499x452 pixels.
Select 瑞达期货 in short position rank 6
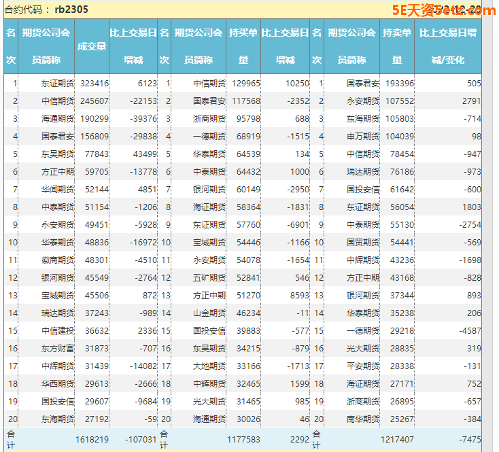(x=363, y=172)
